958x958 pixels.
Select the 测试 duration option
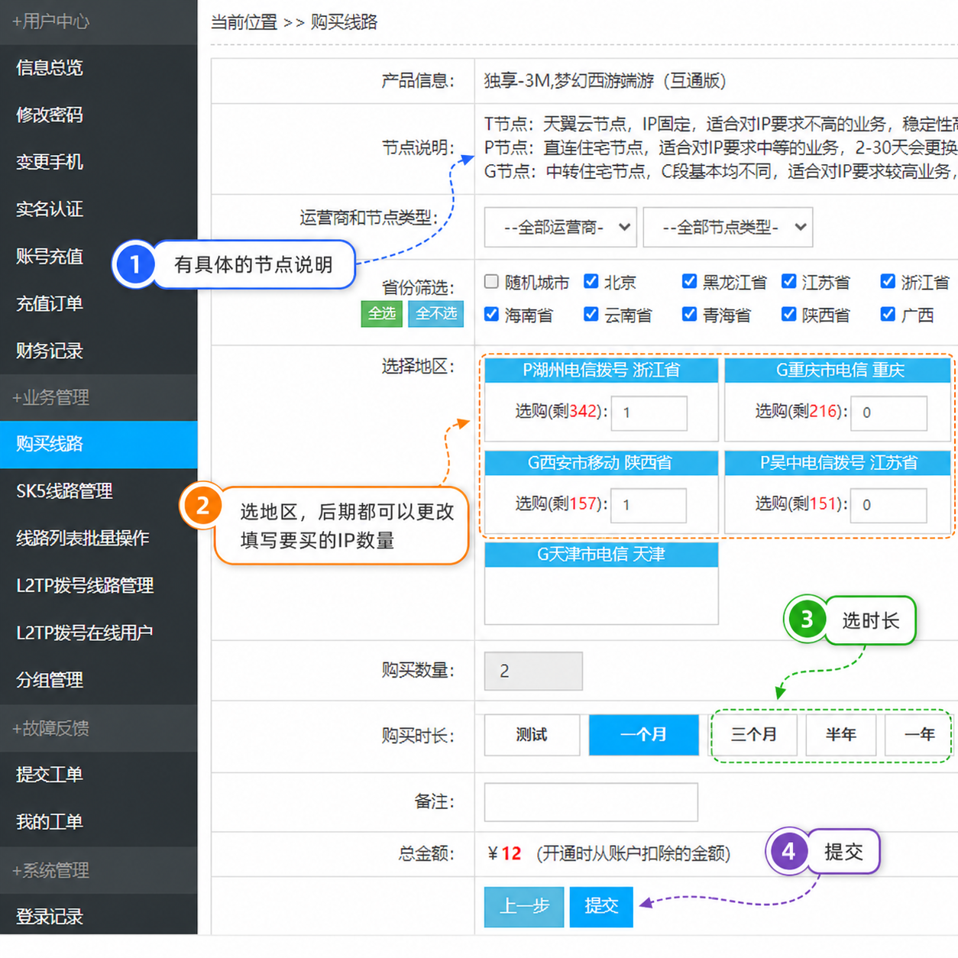[x=532, y=735]
